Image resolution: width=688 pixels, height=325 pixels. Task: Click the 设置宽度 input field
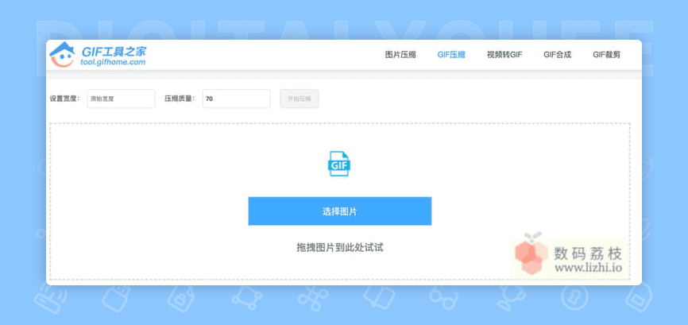(121, 99)
